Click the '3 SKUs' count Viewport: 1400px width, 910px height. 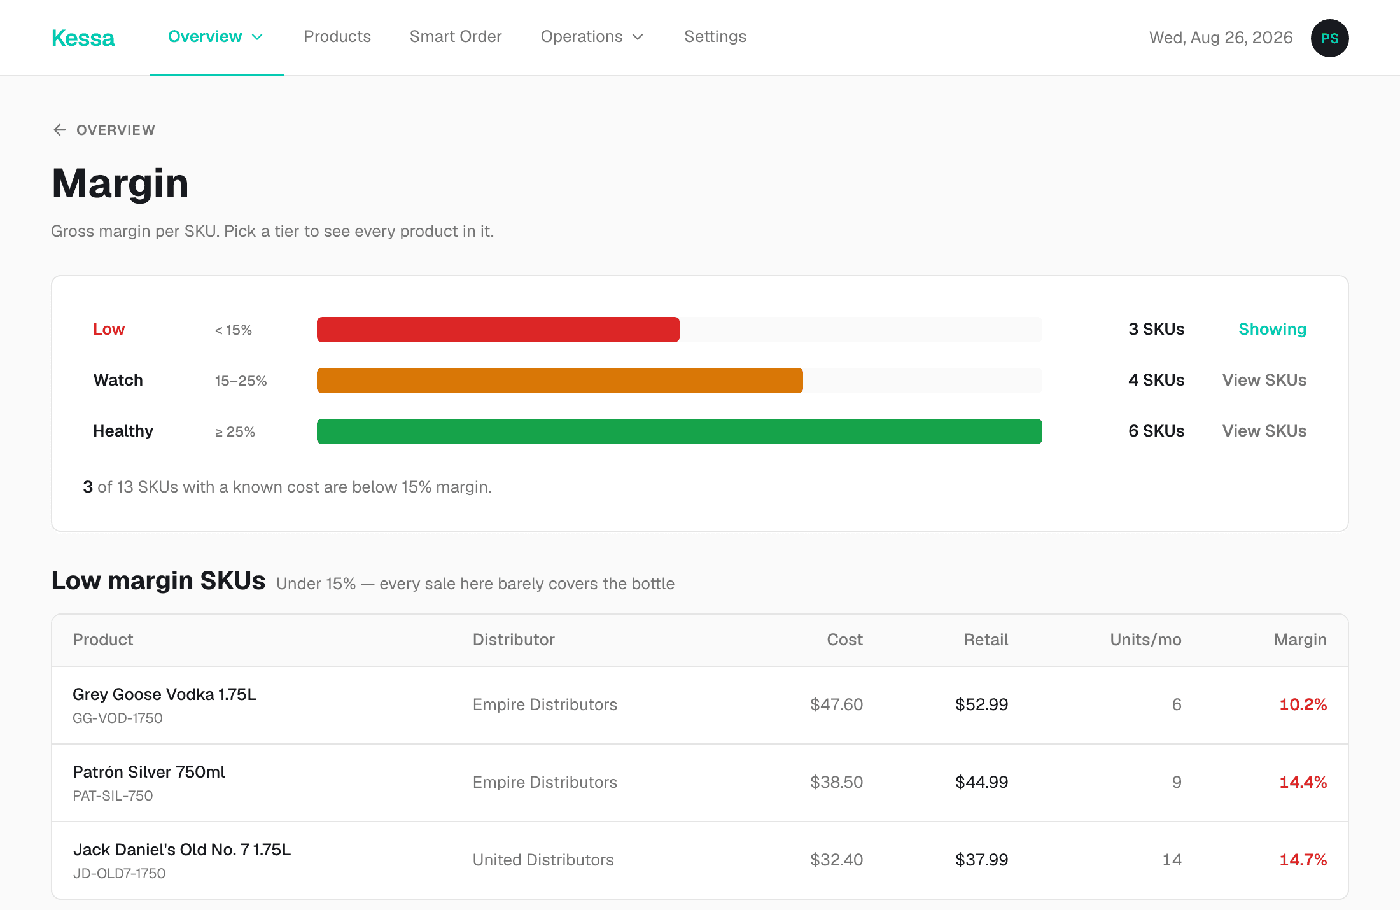(1156, 329)
